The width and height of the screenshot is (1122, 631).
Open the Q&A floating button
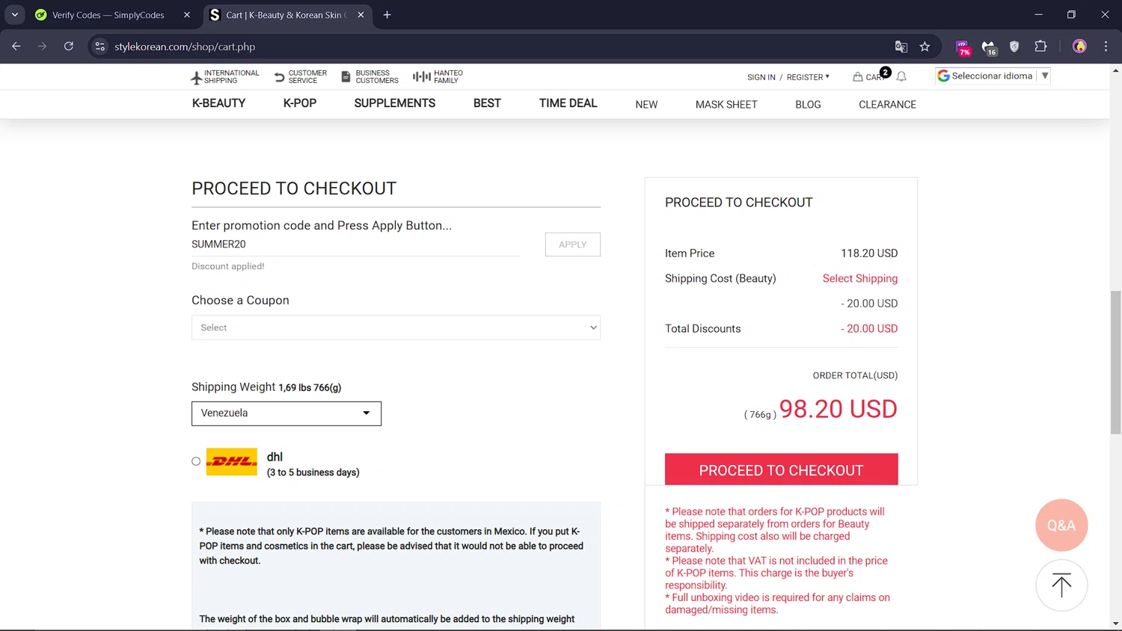point(1061,525)
